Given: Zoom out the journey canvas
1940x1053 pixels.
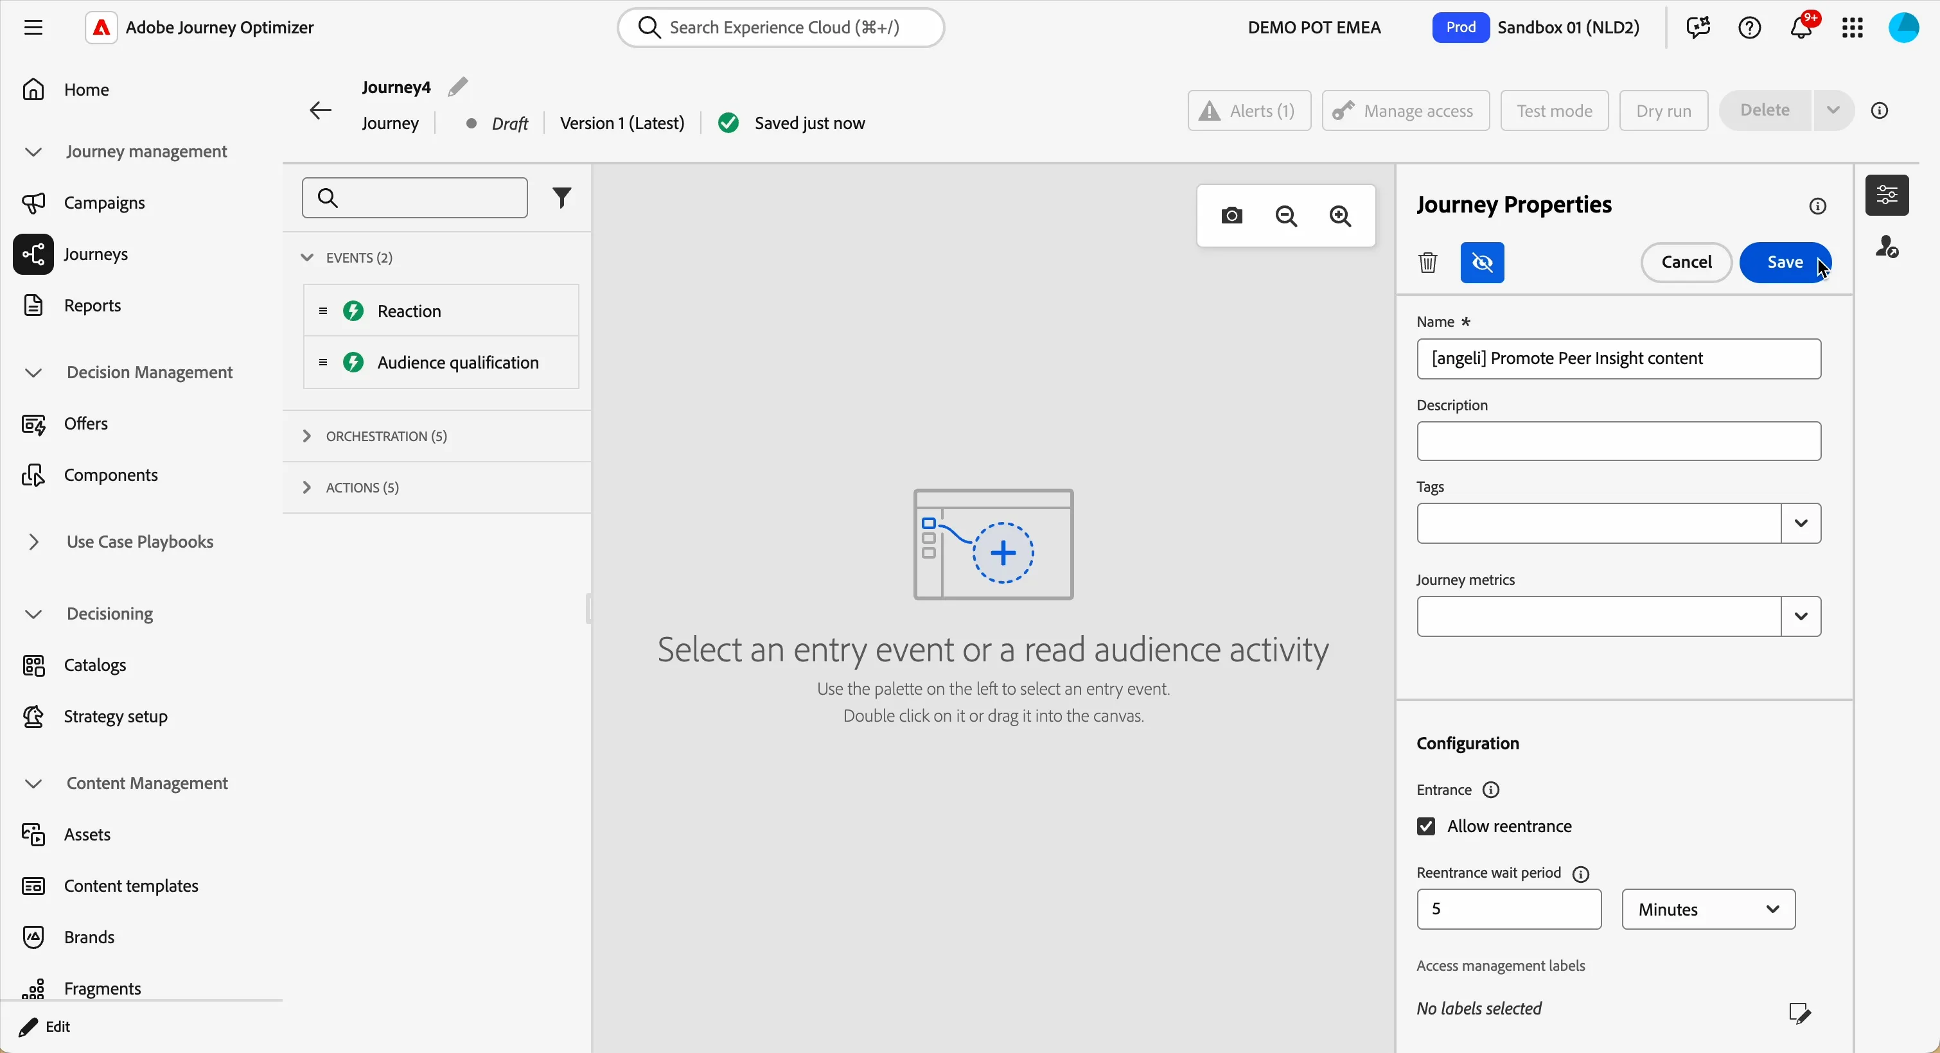Looking at the screenshot, I should click(1287, 217).
